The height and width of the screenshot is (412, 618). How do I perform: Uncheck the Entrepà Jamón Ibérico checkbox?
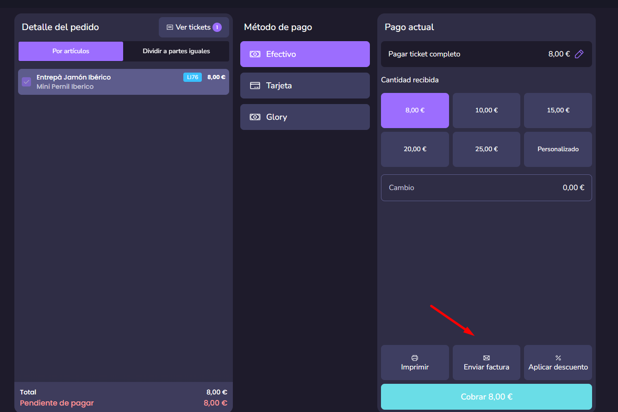pos(26,82)
